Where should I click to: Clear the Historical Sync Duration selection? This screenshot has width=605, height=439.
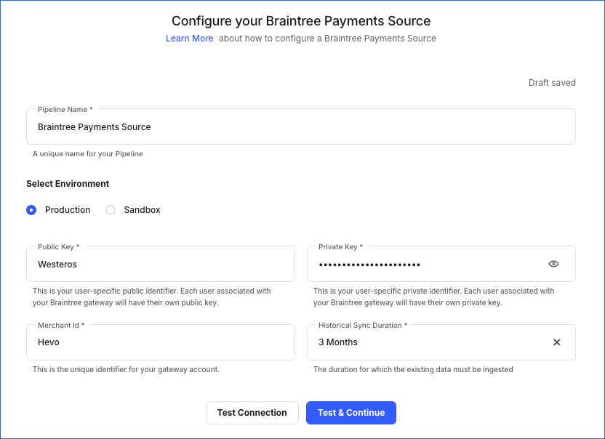click(556, 342)
